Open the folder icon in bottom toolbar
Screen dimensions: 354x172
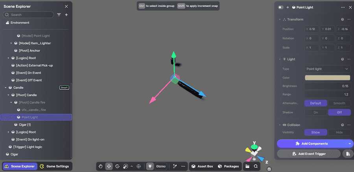[x=247, y=166]
